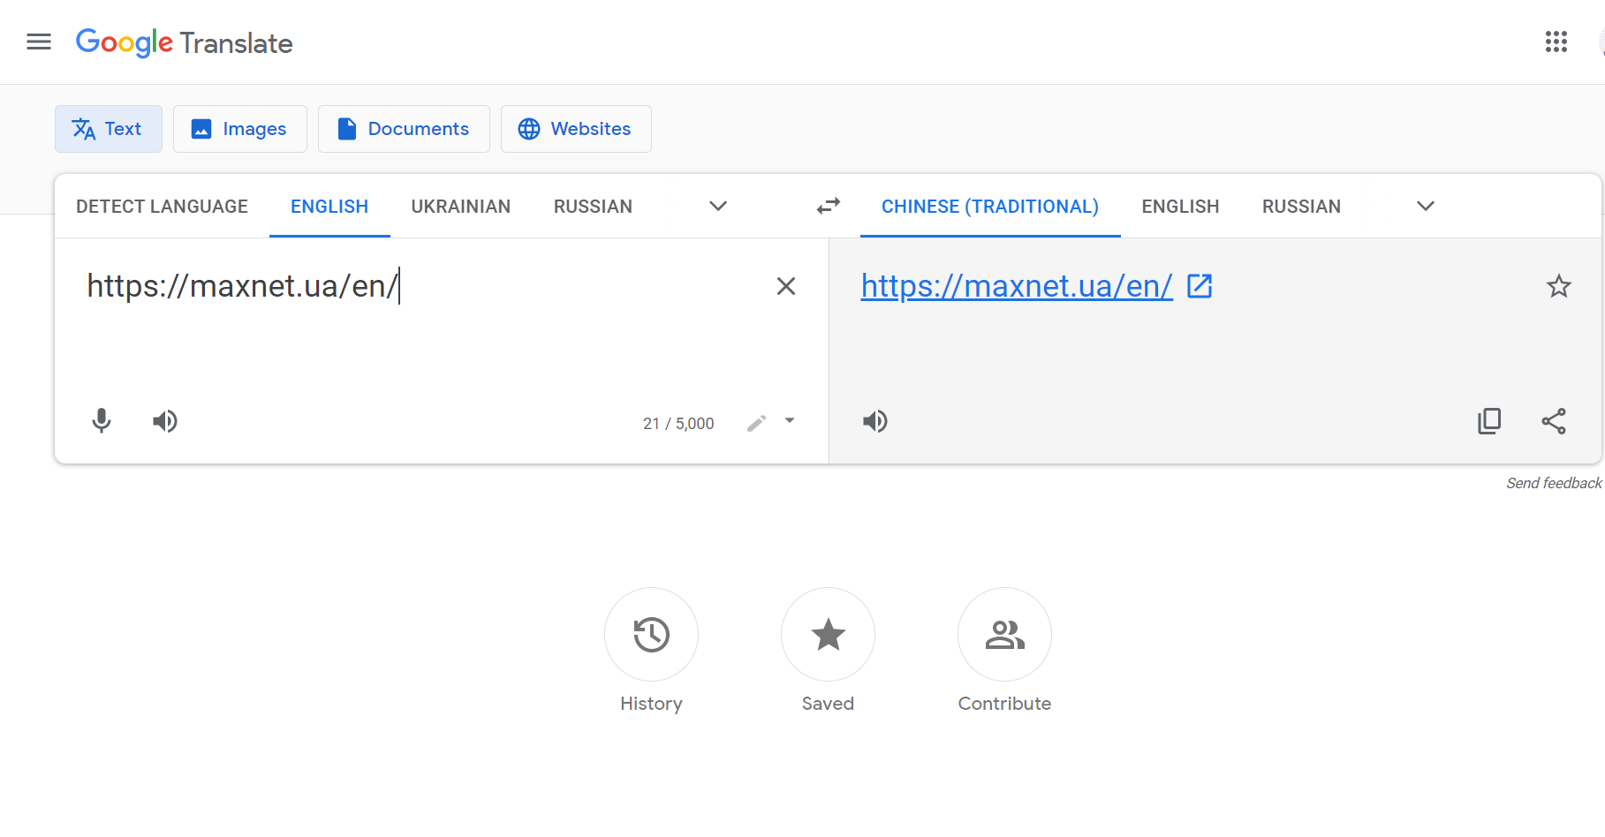Click the 21 / 5,000 character counter
This screenshot has width=1605, height=837.
tap(678, 424)
